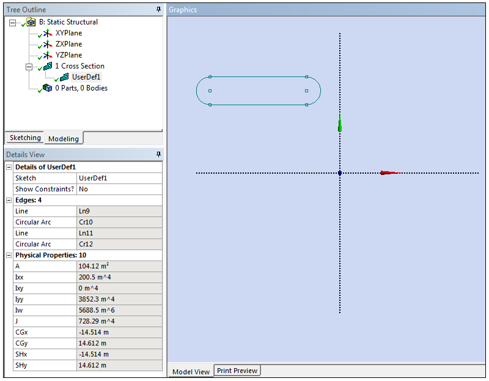
Task: Click the Static Structural project icon
Action: 31,22
